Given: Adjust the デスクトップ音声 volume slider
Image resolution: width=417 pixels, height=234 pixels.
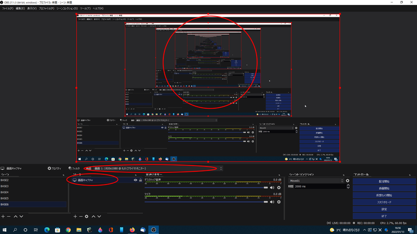Looking at the screenshot, I should (x=207, y=187).
